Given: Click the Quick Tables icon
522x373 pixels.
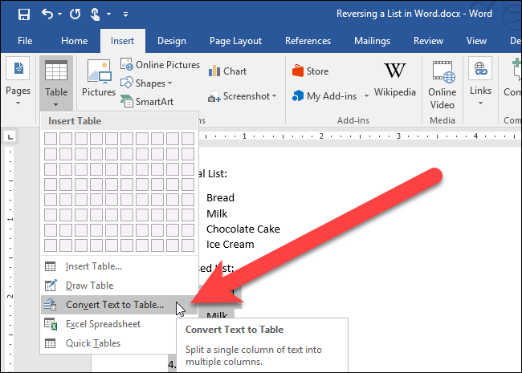Looking at the screenshot, I should [x=51, y=343].
